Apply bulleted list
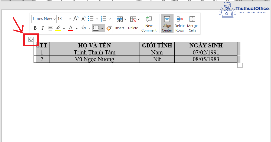Viewport: 271px width, 142px height. [x=91, y=19]
